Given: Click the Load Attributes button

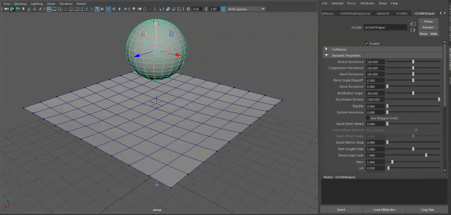Looking at the screenshot, I should [x=384, y=210].
